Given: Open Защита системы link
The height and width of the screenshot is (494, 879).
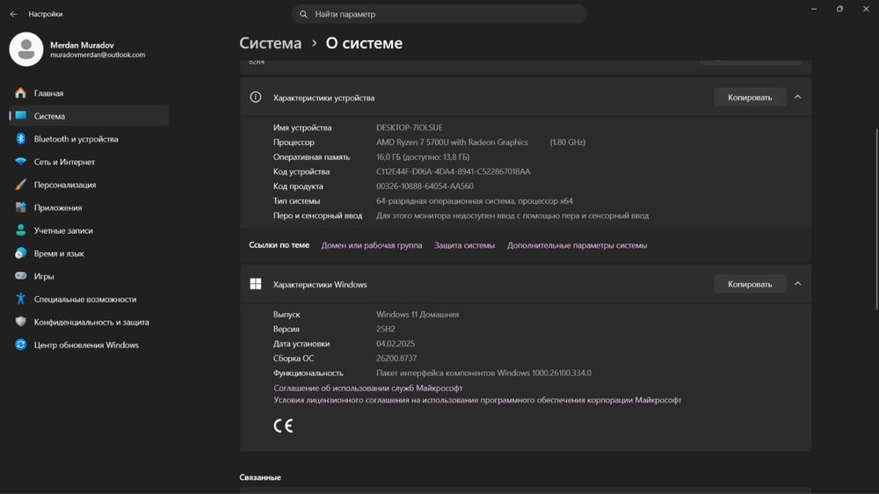Looking at the screenshot, I should point(465,245).
